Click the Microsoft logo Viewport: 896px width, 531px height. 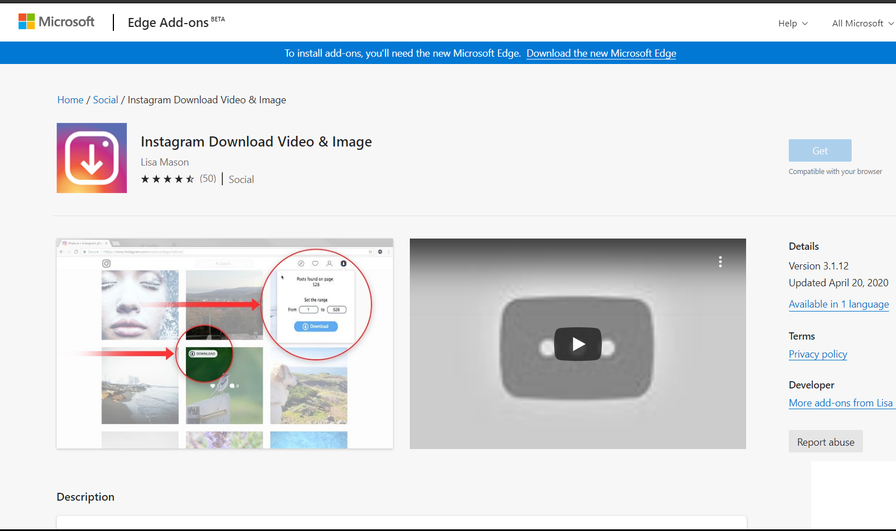[x=56, y=22]
